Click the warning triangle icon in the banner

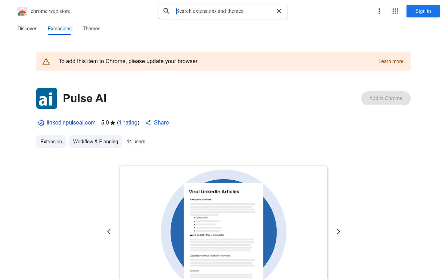coord(46,61)
